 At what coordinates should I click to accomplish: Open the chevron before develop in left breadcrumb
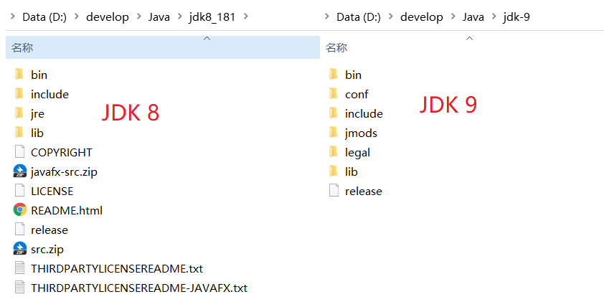pos(76,16)
